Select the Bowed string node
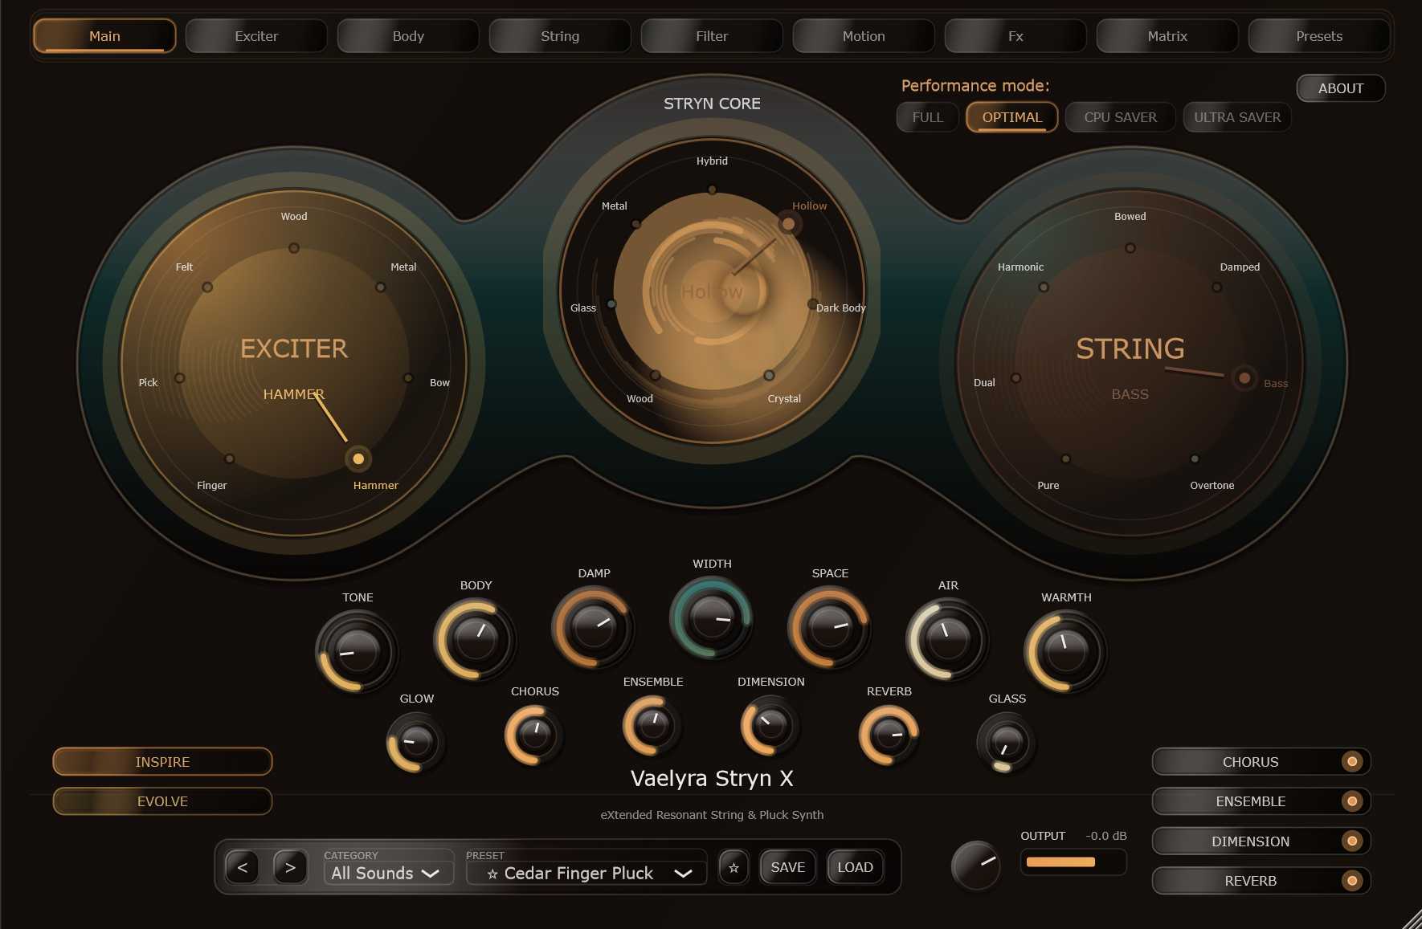The width and height of the screenshot is (1422, 929). [x=1130, y=248]
